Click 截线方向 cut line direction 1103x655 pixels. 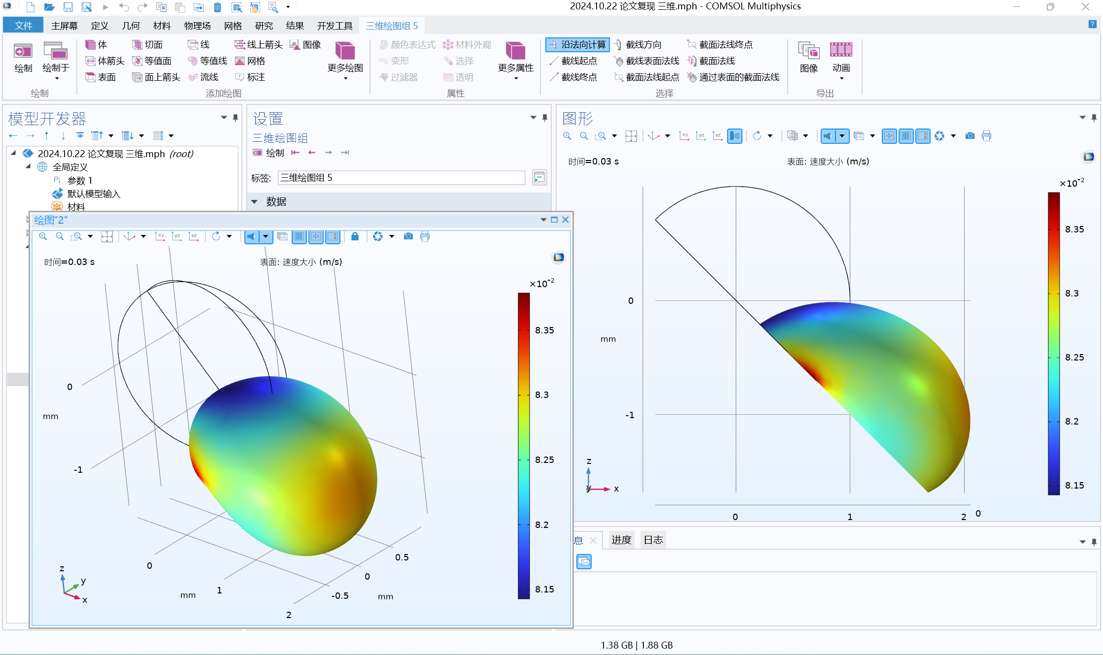pos(638,45)
